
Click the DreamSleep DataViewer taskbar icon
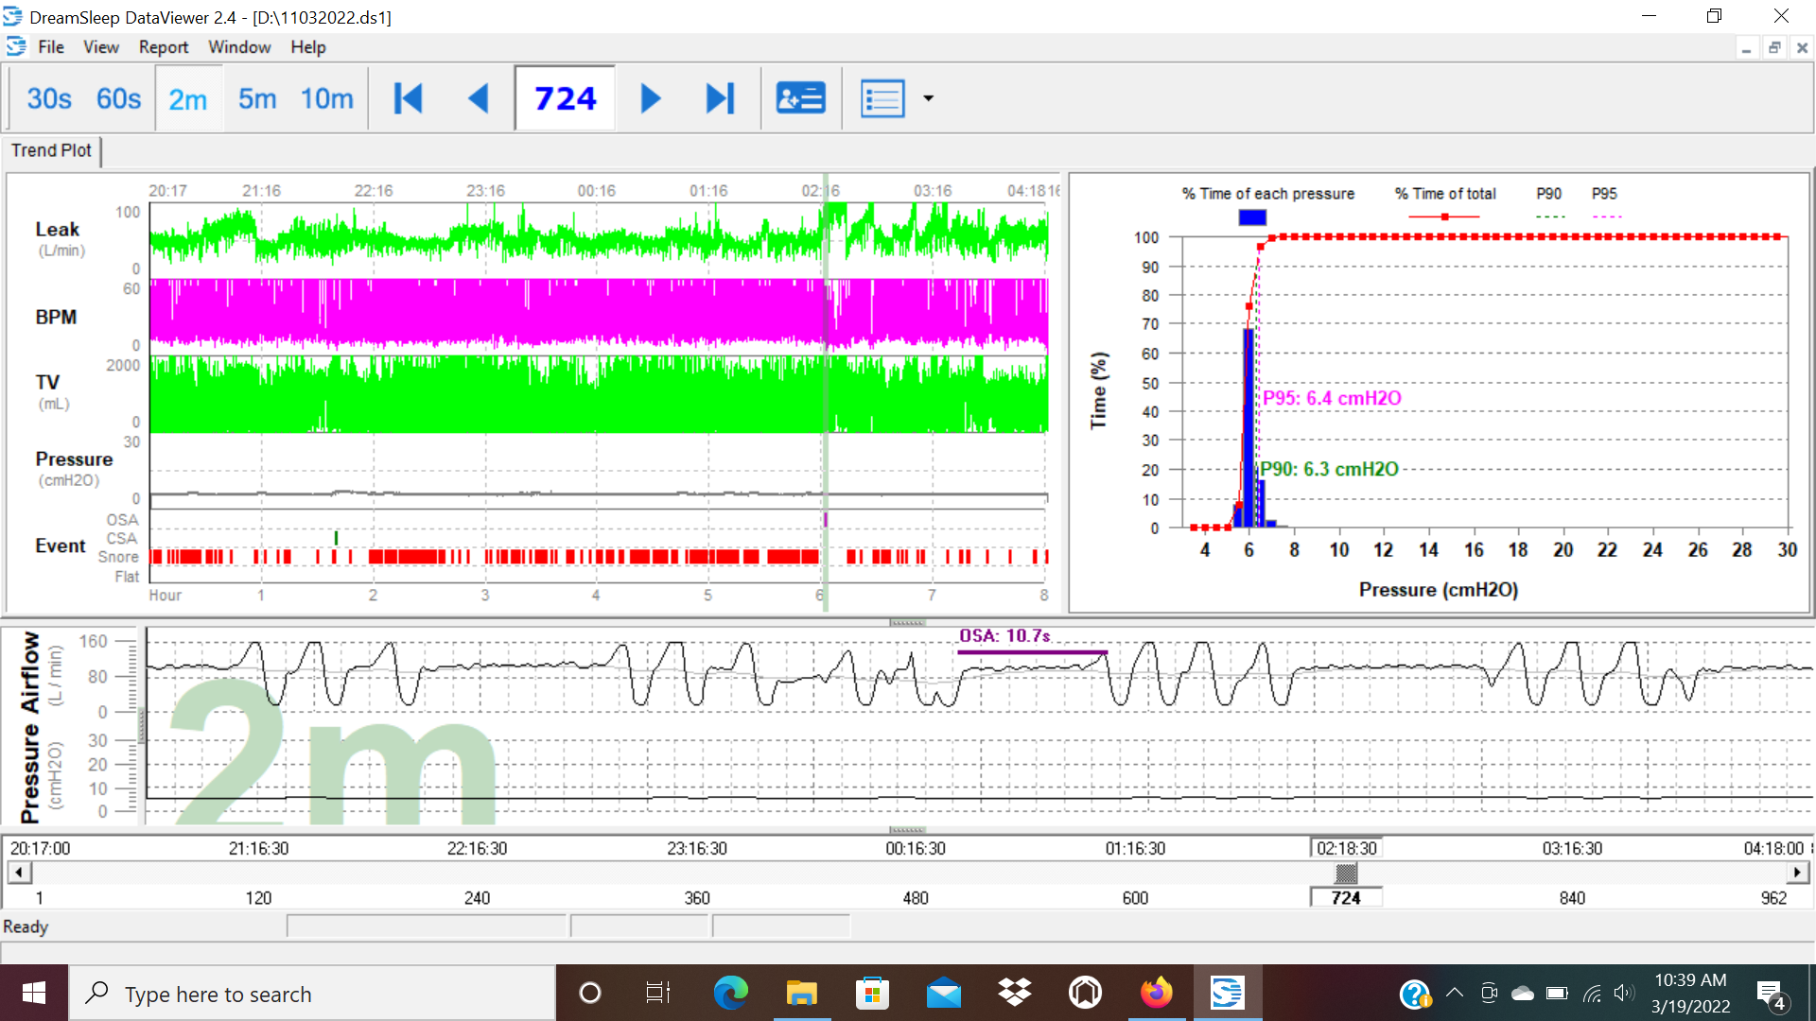[x=1227, y=993]
